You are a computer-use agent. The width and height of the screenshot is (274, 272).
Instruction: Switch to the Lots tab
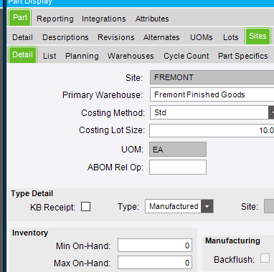(x=231, y=37)
